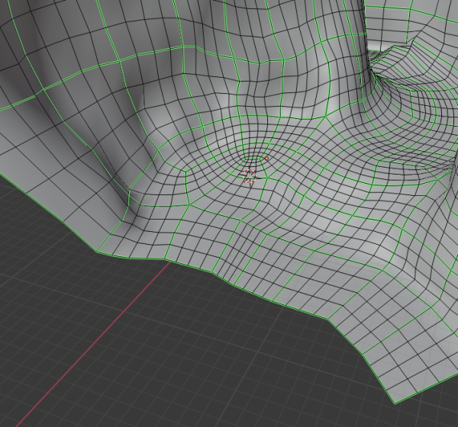Viewport: 458px width, 427px height.
Task: Select border vertex where red axis meets mesh
Action: tap(168, 261)
